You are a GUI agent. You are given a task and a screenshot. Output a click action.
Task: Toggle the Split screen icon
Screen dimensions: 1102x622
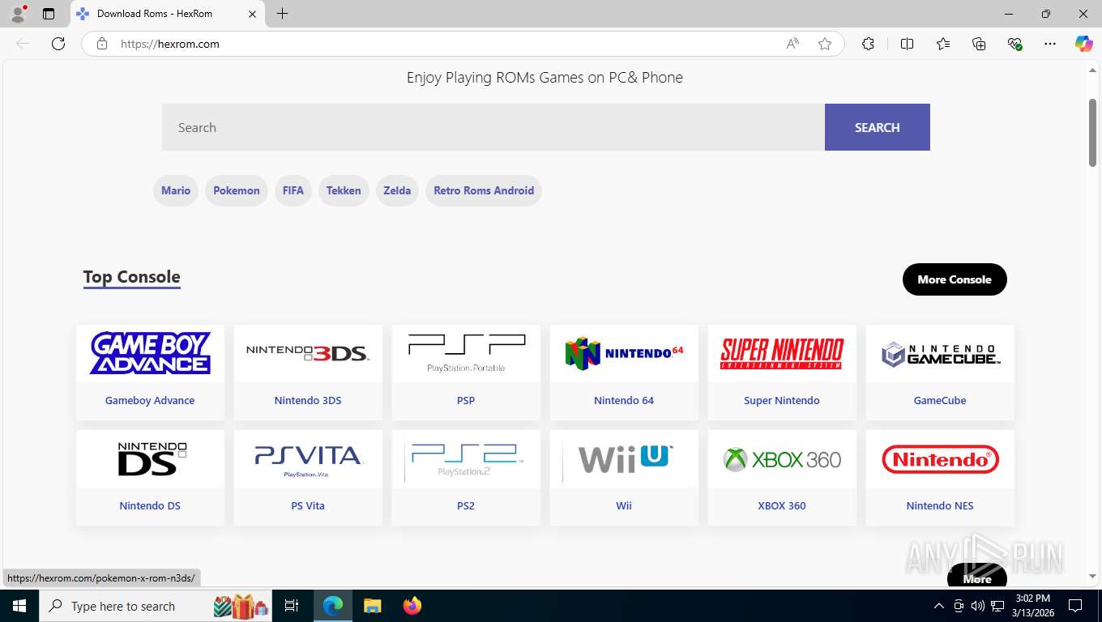point(907,44)
